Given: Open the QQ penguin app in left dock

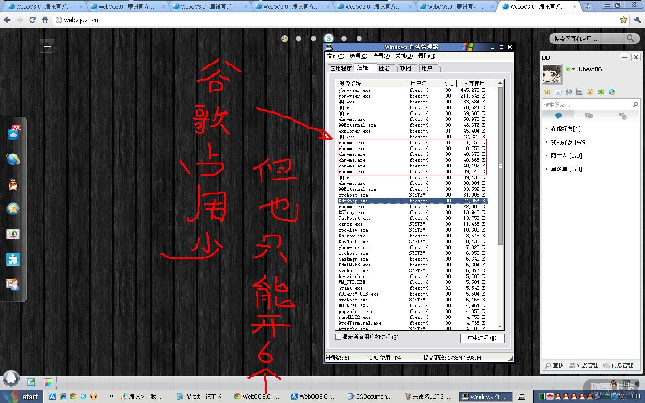Looking at the screenshot, I should pos(13,184).
